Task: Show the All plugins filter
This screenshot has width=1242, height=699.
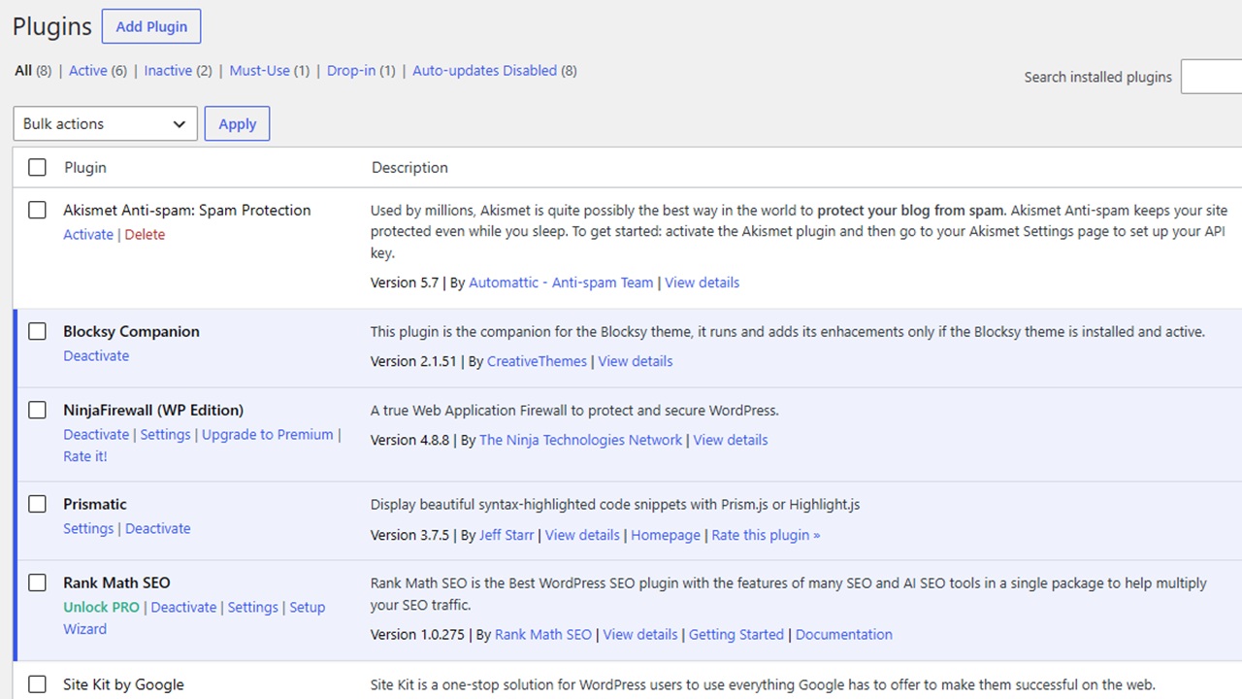Action: click(x=23, y=70)
